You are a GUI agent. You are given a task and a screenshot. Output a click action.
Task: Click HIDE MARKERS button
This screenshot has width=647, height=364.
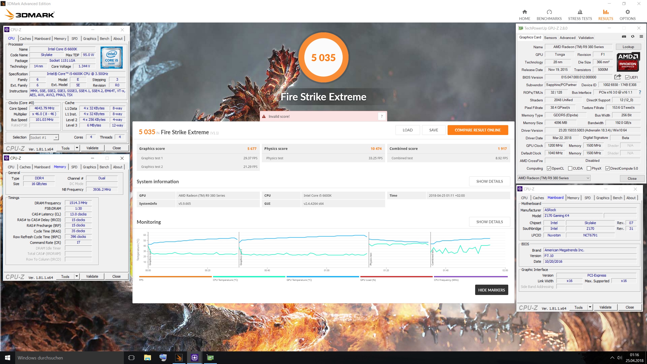[x=492, y=290]
